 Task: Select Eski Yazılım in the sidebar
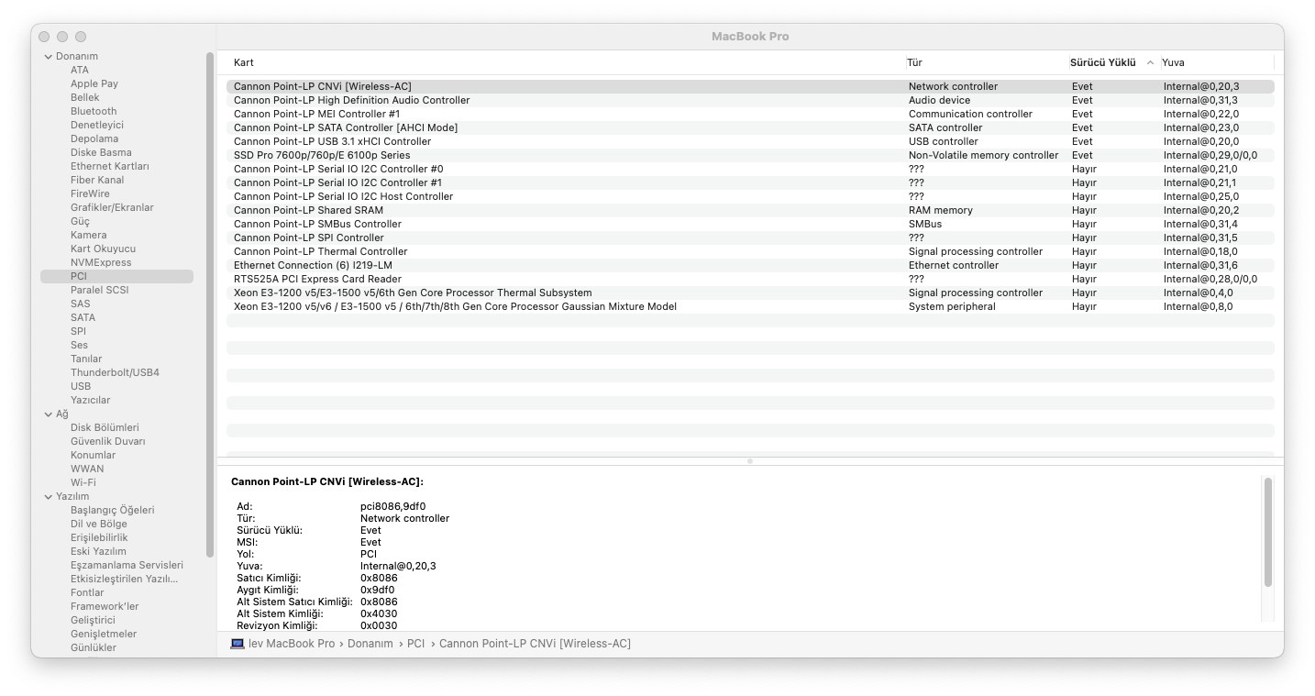click(x=98, y=551)
